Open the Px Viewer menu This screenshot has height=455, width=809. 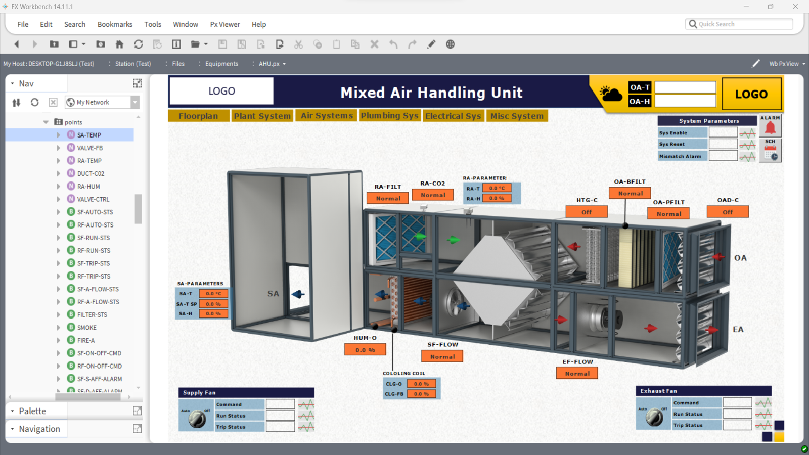(224, 24)
